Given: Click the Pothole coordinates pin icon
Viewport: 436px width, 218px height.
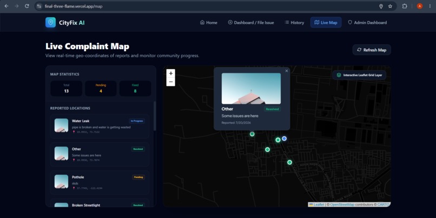Looking at the screenshot, I should 74,188.
